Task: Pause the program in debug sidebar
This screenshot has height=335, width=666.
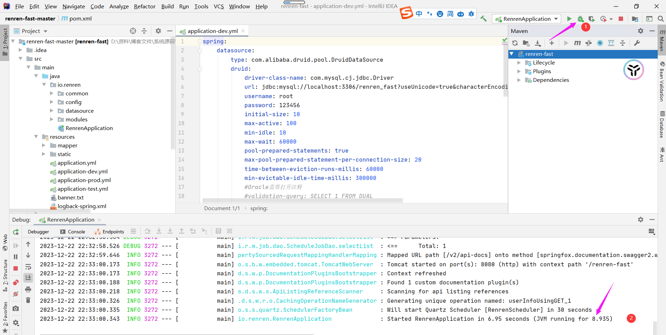Action: (x=16, y=257)
